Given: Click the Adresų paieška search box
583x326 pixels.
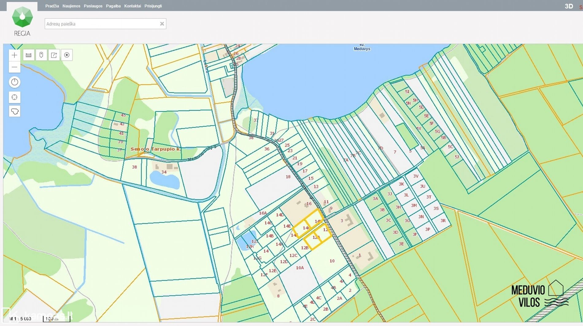Looking at the screenshot, I should pos(101,24).
